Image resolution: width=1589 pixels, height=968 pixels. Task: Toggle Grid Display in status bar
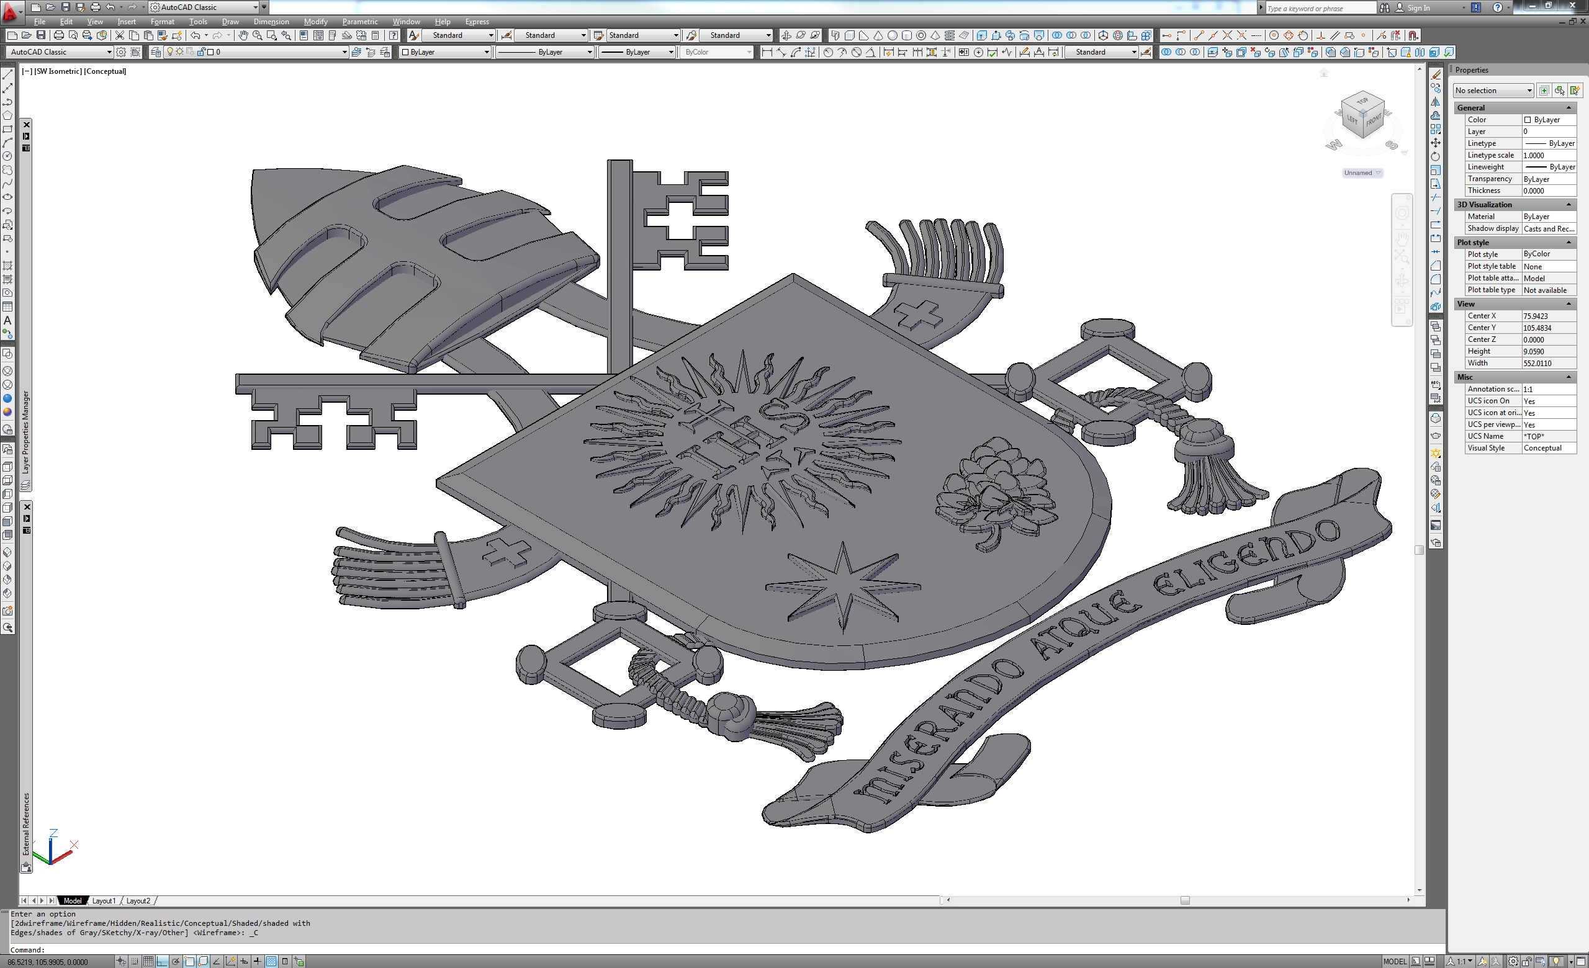click(x=148, y=962)
